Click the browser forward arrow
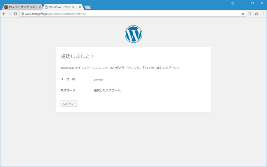The height and width of the screenshot is (167, 267). (10, 14)
